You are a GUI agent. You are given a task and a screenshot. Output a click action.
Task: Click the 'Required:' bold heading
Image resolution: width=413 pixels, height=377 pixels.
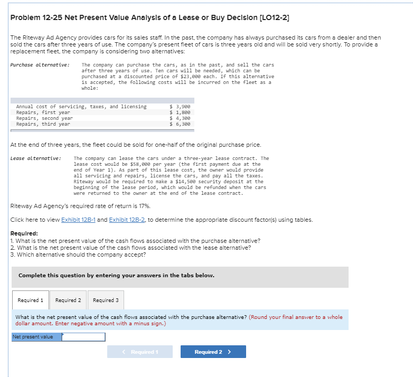(x=24, y=233)
